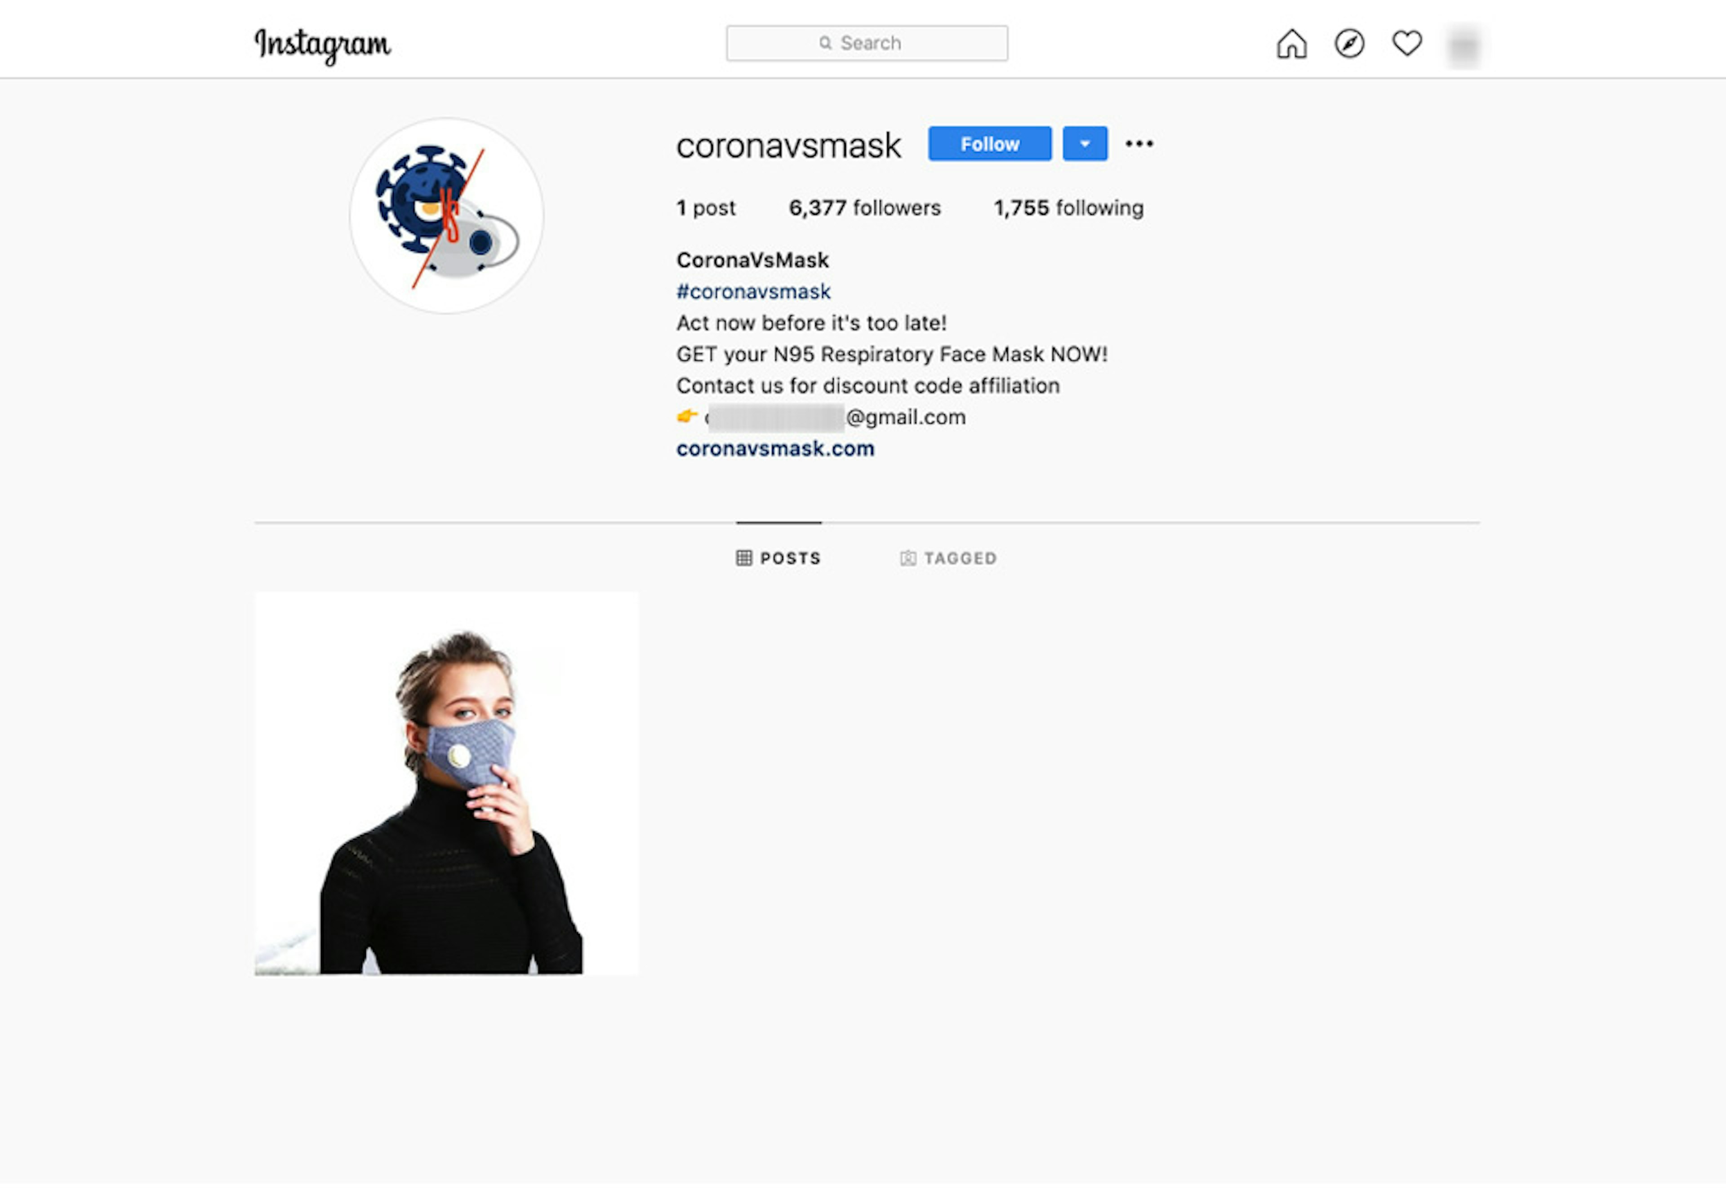Visit the coronavsmask.com website link
Screen dimensions: 1726x1201
point(775,449)
